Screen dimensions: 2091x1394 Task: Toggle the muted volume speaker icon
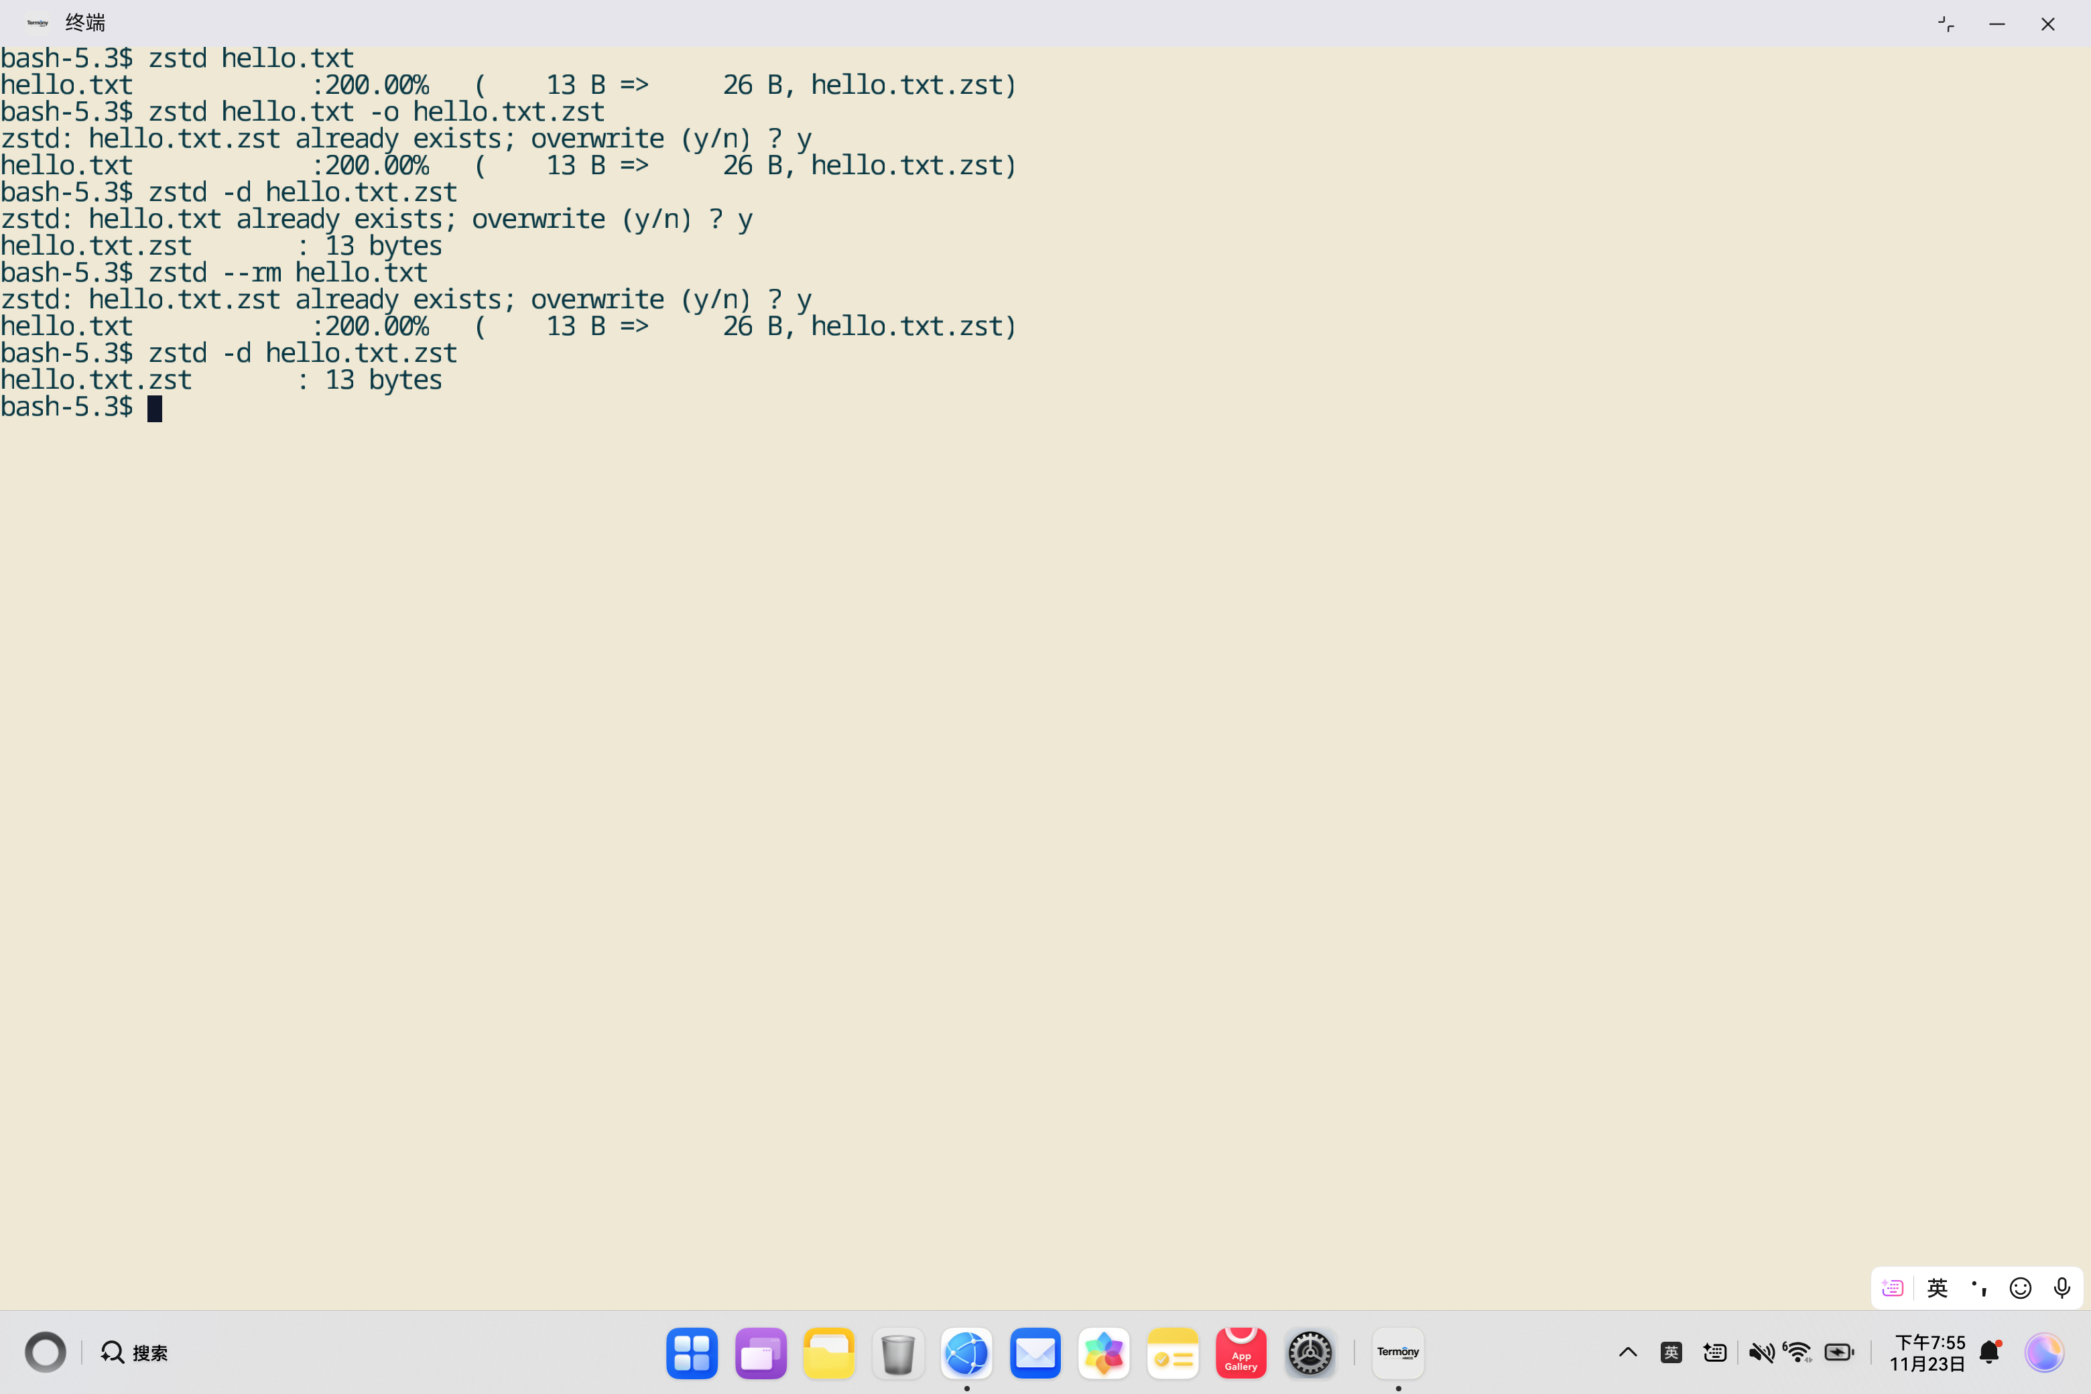click(x=1761, y=1352)
